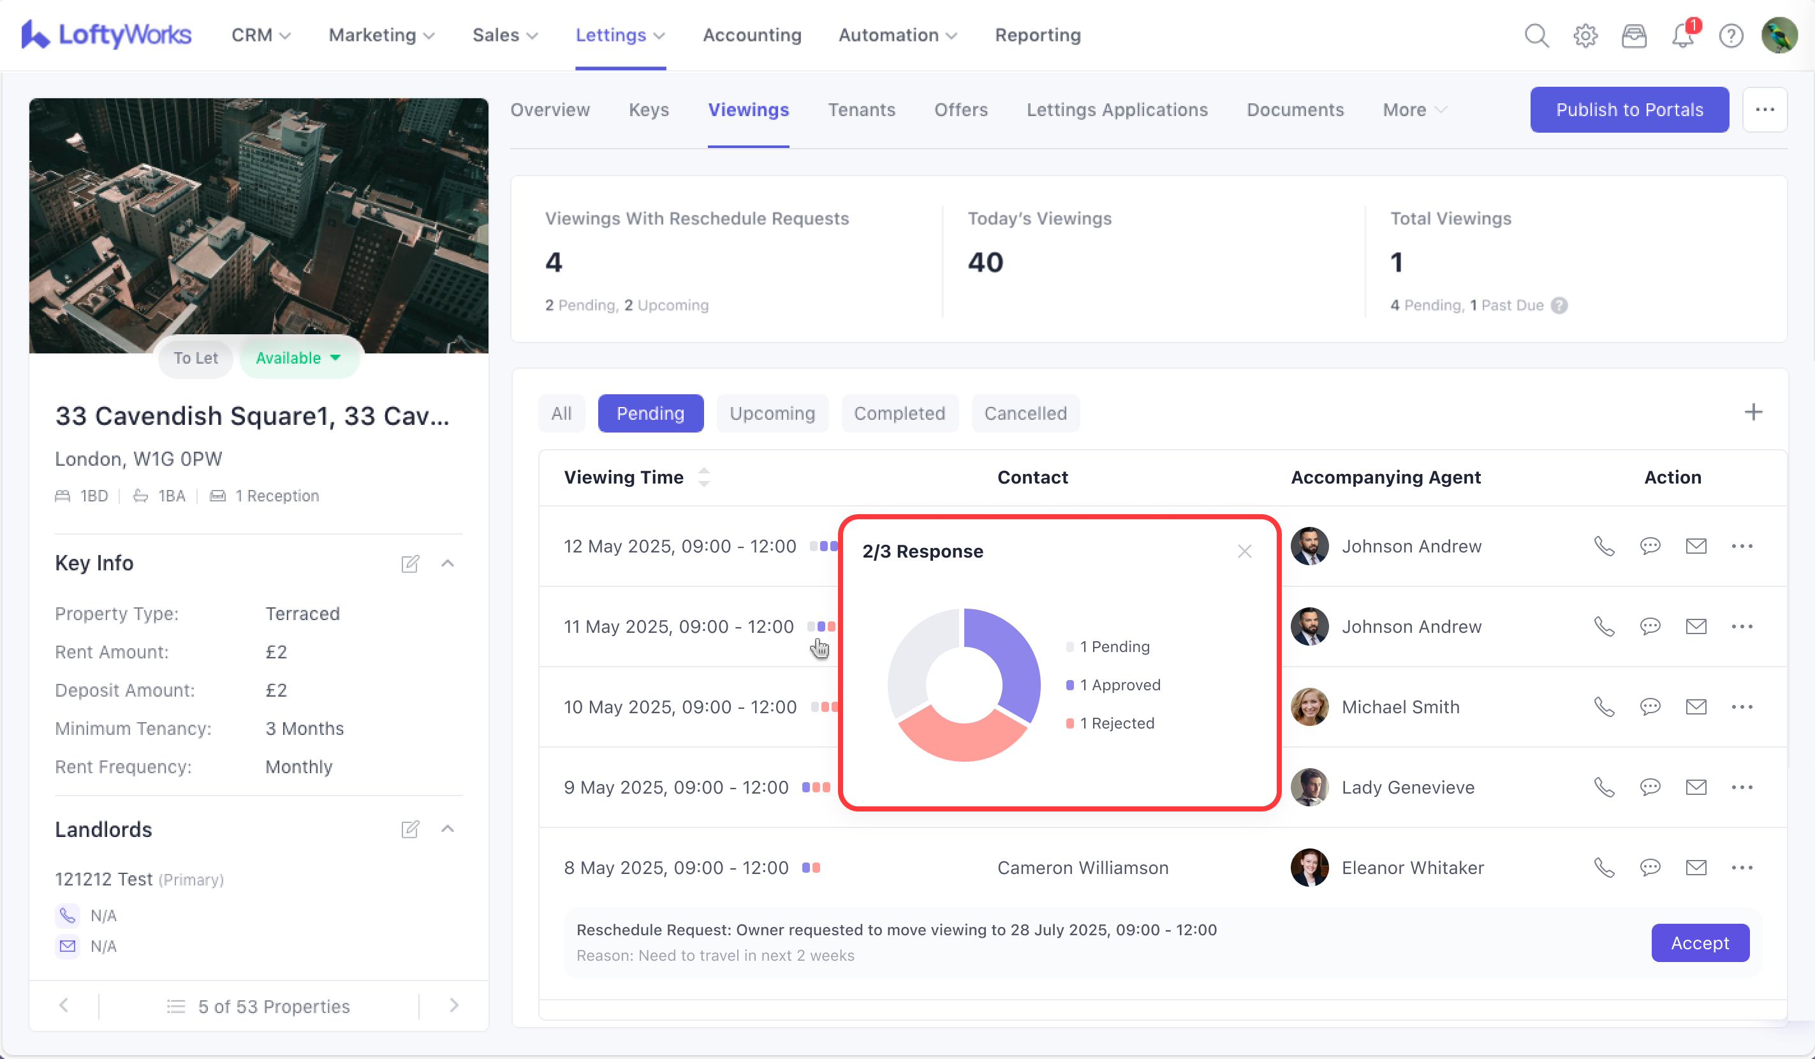This screenshot has height=1059, width=1815.
Task: Select the All viewings filter
Action: click(x=561, y=413)
